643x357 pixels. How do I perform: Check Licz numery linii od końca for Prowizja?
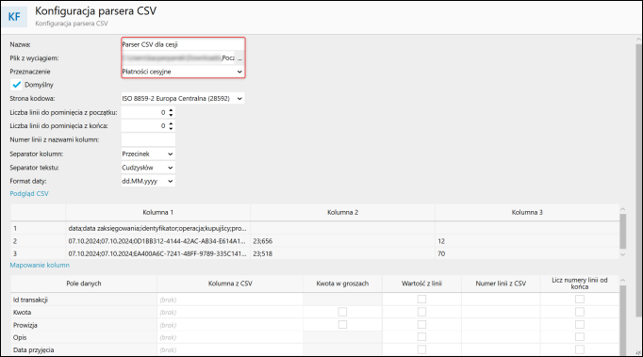pos(580,325)
